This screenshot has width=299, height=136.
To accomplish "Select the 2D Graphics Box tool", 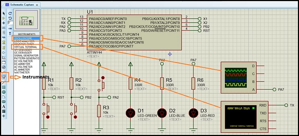I will point(4,87).
